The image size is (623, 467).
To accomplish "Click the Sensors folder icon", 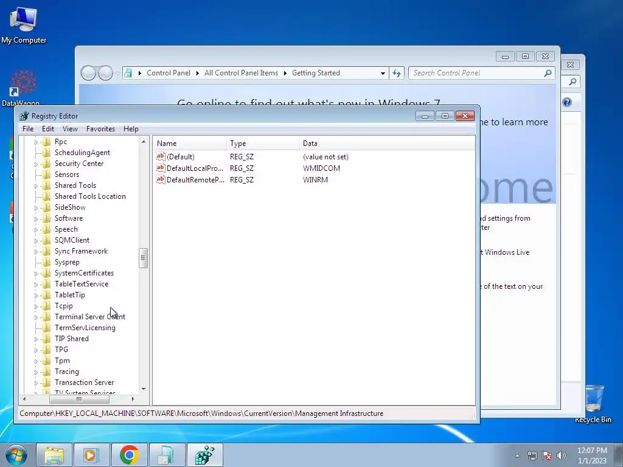I will pyautogui.click(x=46, y=175).
